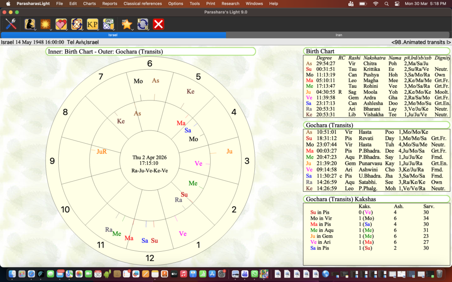The image size is (452, 282).
Task: Click the red X close icon in toolbar
Action: 158,24
